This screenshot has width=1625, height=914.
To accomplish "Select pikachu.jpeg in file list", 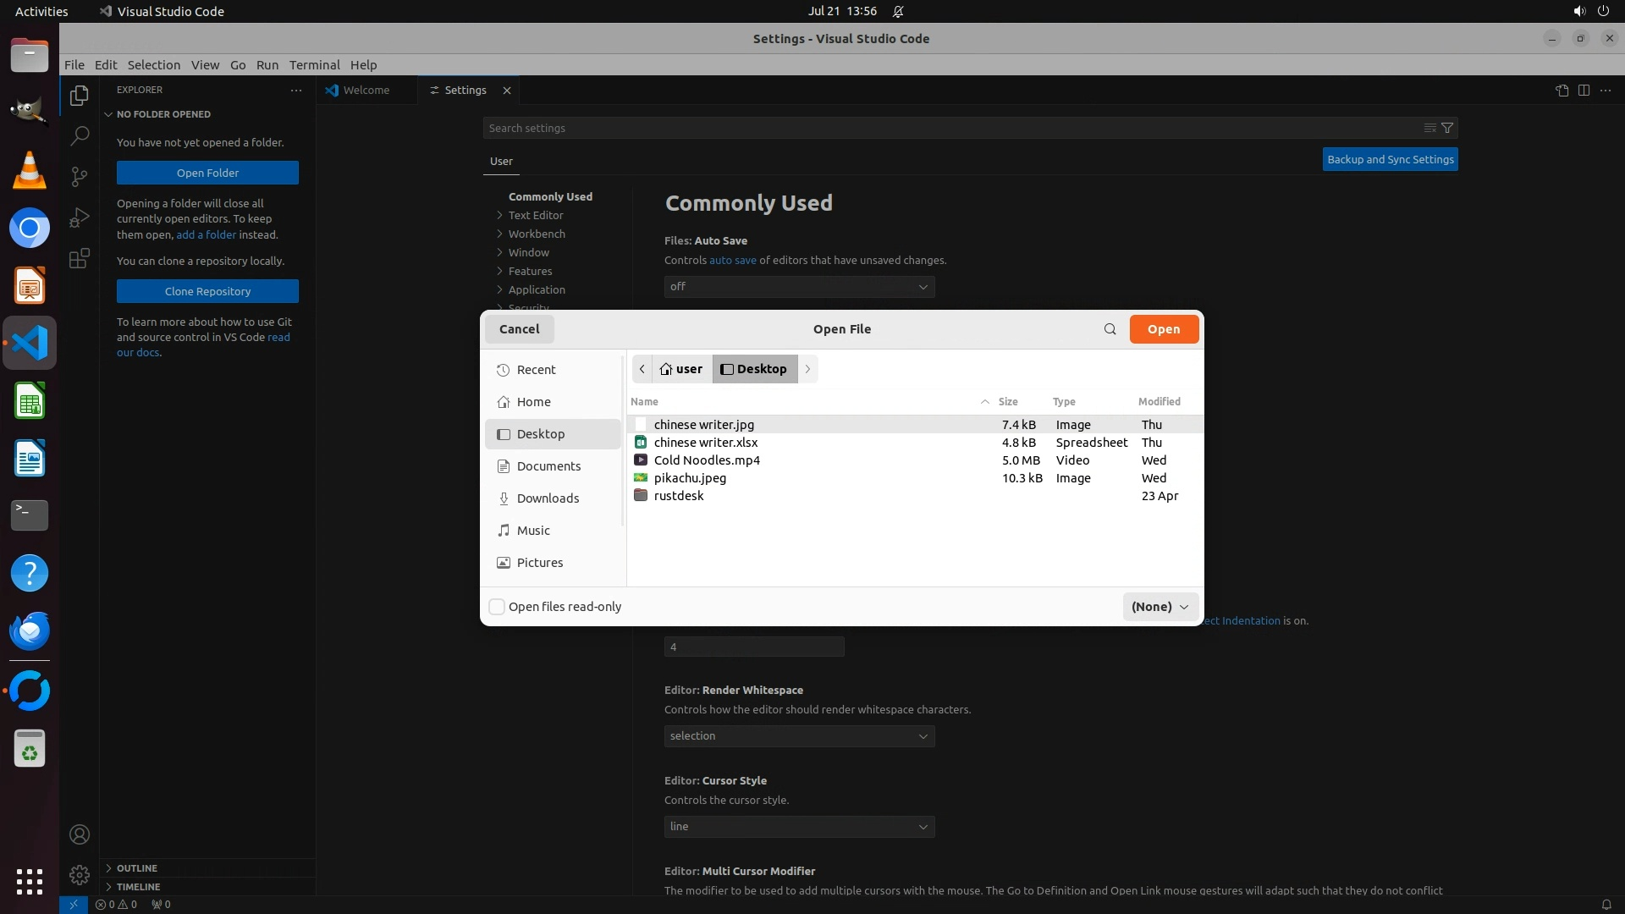I will [x=690, y=478].
